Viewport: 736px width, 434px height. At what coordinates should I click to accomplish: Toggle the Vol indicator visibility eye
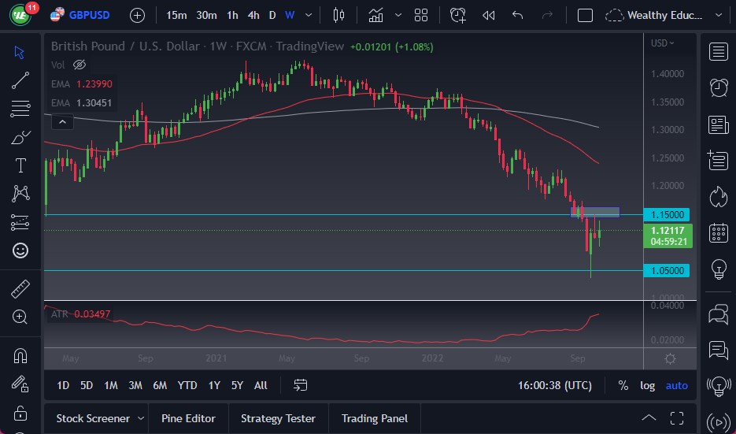coord(79,65)
